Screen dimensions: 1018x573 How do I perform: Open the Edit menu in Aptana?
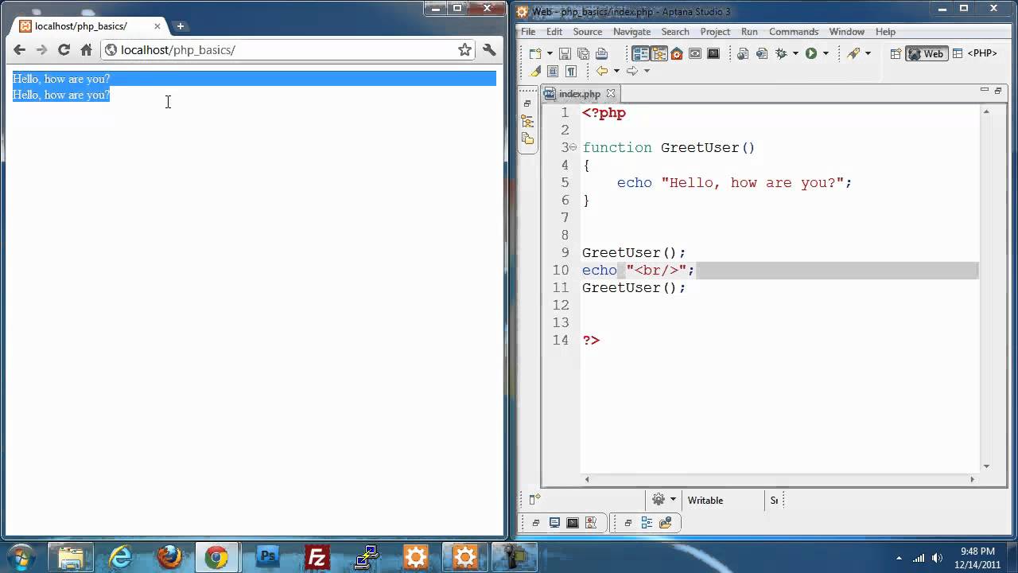[x=554, y=32]
